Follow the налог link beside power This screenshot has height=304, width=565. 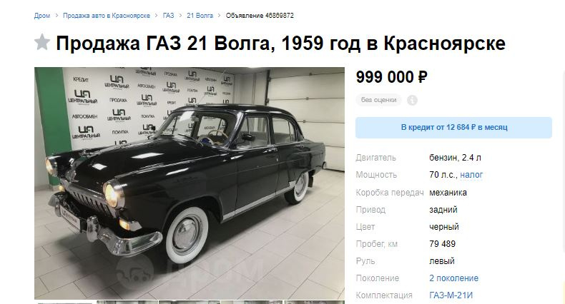tap(471, 175)
